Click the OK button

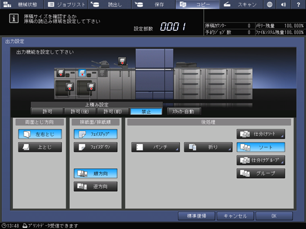click(274, 216)
